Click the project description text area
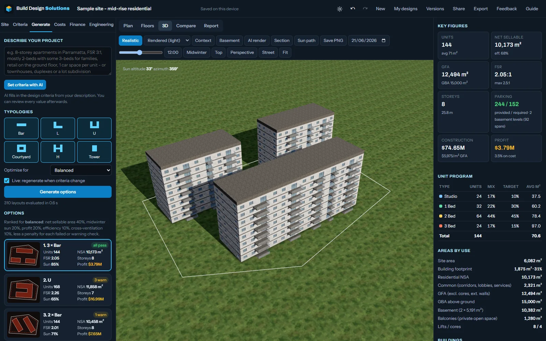 pos(58,61)
